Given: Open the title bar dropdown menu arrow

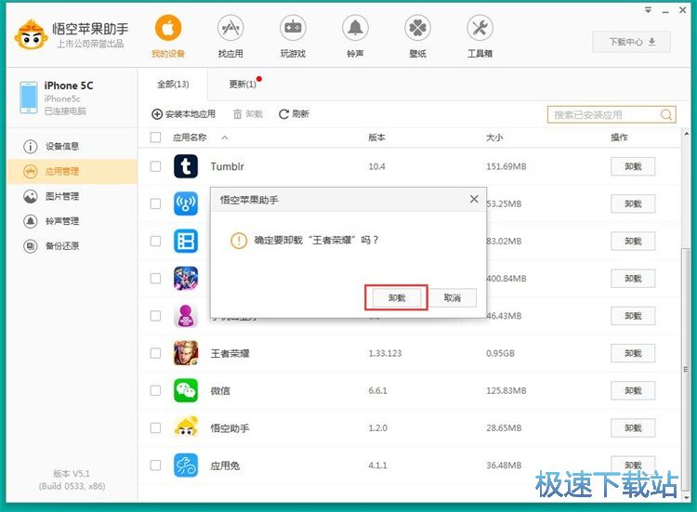Looking at the screenshot, I should tap(648, 10).
